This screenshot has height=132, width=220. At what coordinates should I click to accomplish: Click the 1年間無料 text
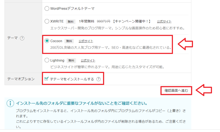click(x=86, y=21)
